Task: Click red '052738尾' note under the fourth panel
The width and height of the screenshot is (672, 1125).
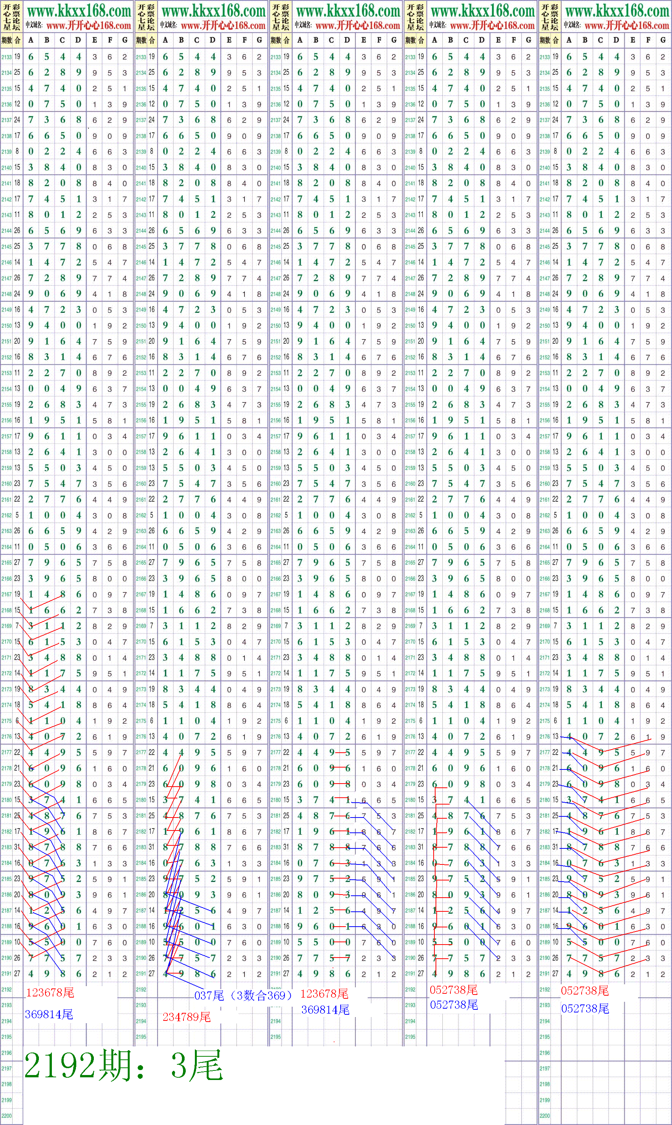Action: (x=454, y=990)
